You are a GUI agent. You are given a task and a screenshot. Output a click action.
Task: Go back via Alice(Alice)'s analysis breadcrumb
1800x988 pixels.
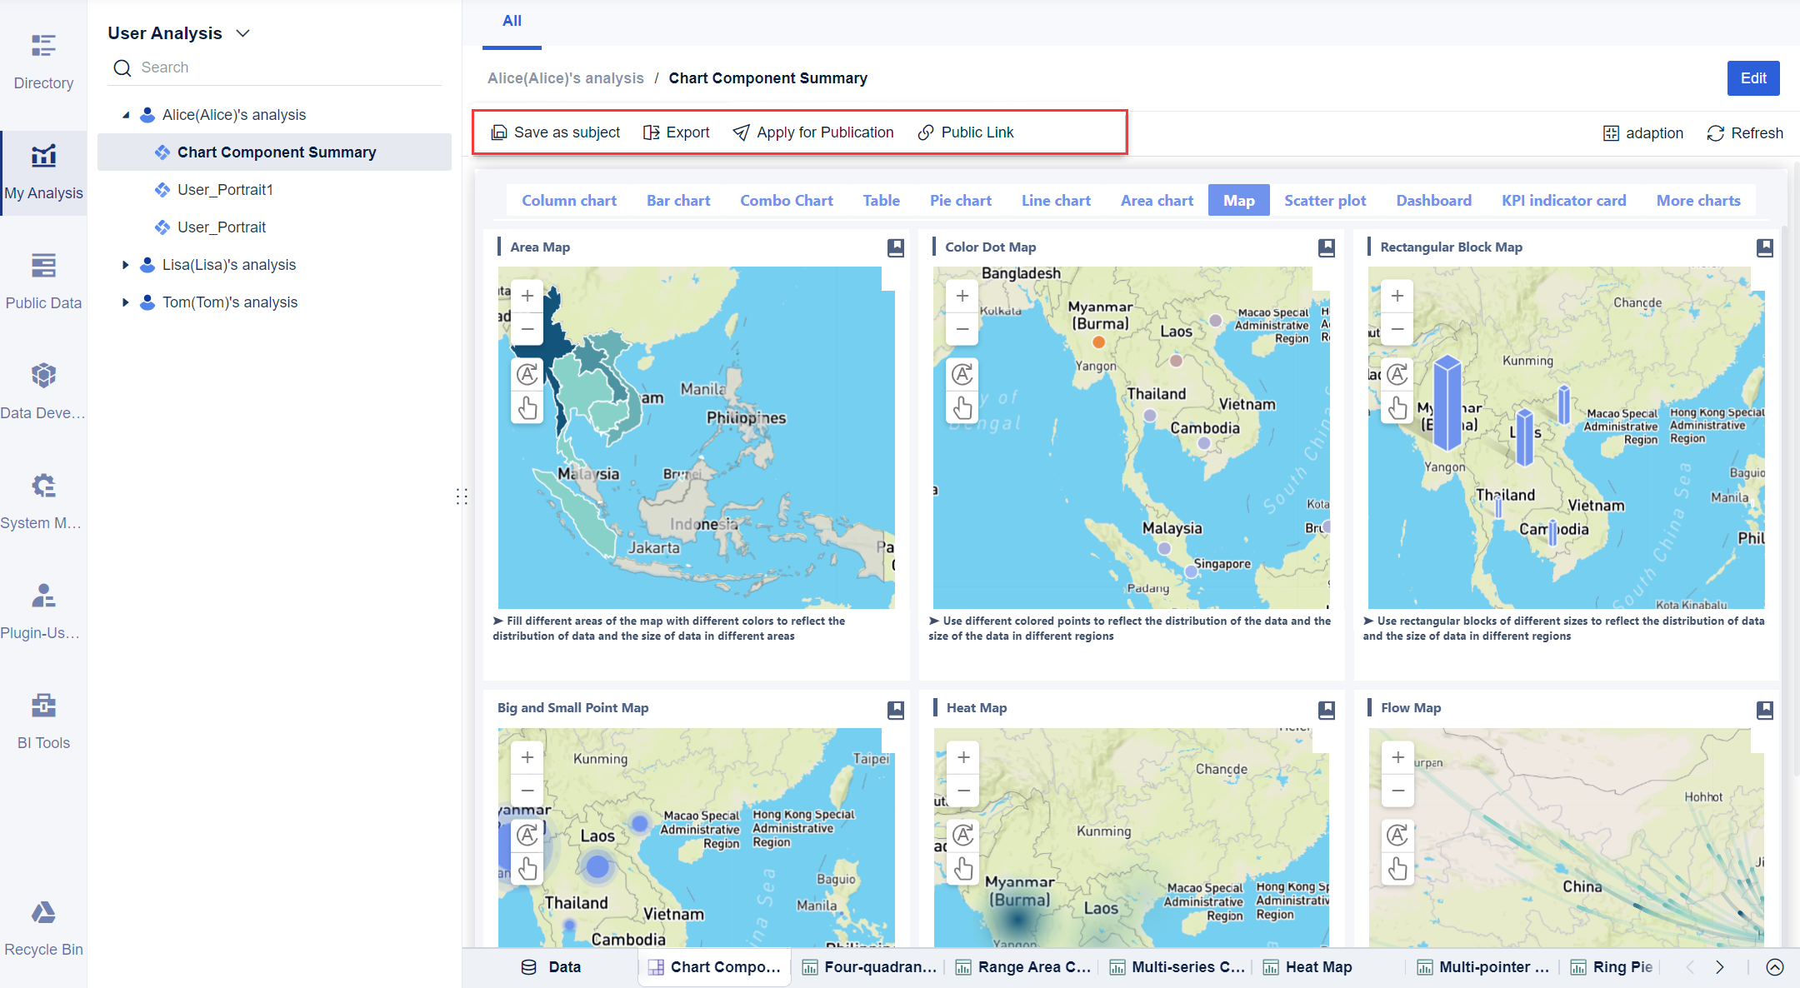point(565,77)
